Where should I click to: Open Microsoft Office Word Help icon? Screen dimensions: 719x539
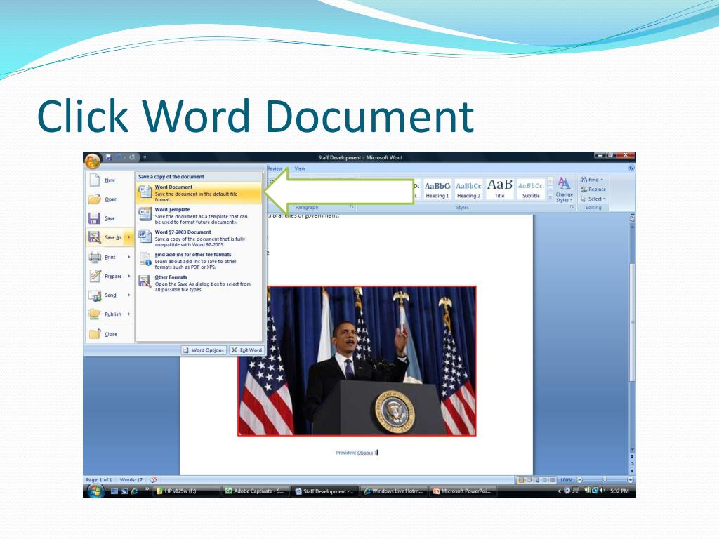point(631,168)
